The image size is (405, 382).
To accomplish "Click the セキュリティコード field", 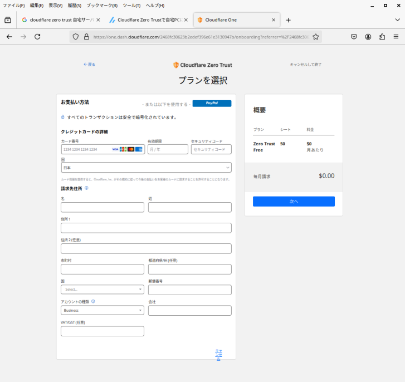I will pyautogui.click(x=211, y=149).
